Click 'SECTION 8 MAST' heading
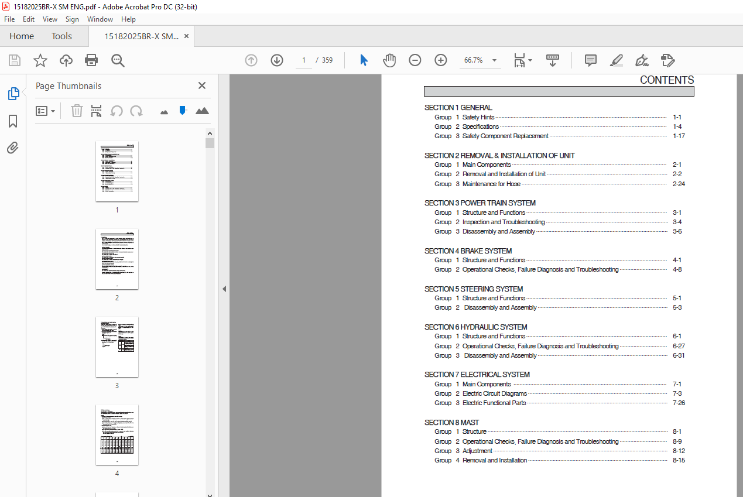743x497 pixels. 452,423
